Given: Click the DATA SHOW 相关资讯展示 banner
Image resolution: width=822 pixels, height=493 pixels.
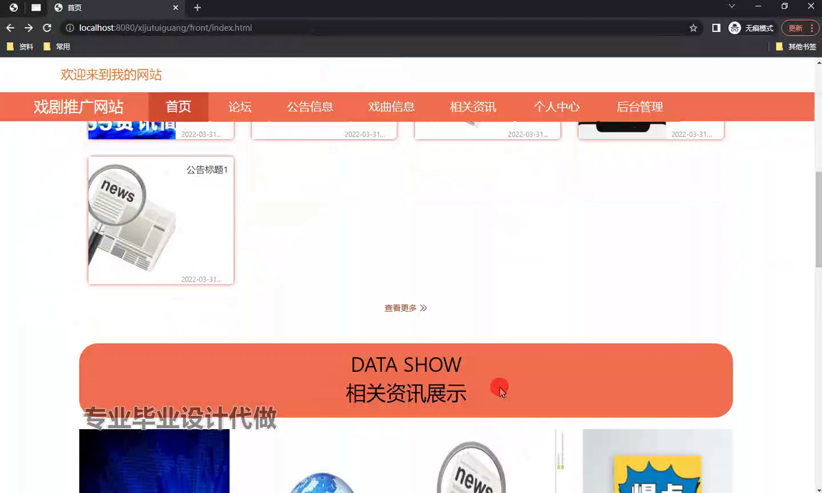Looking at the screenshot, I should point(406,380).
